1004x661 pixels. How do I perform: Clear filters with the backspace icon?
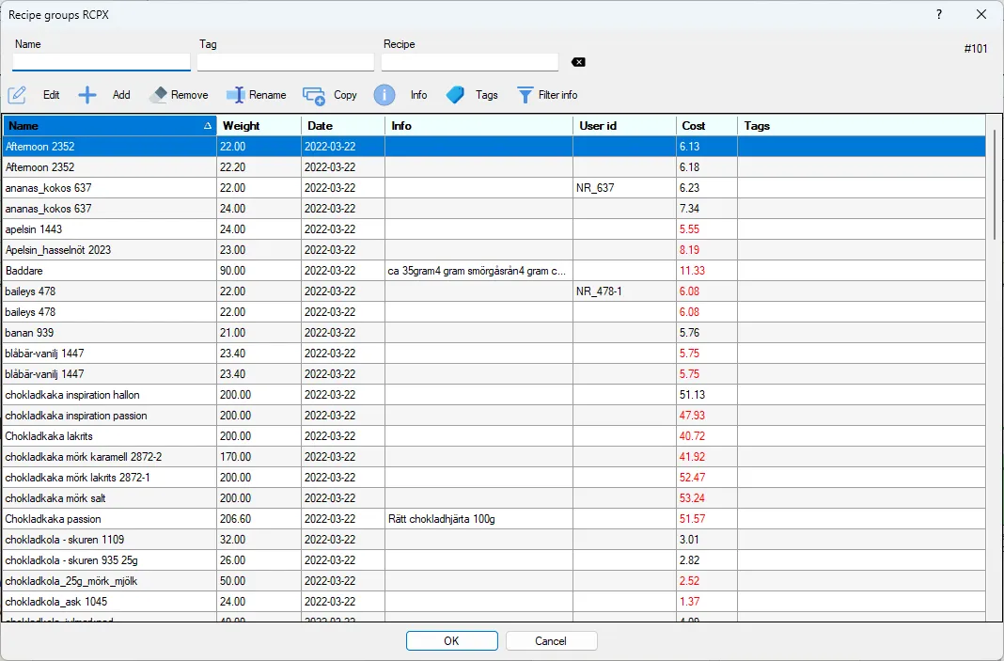tap(577, 62)
